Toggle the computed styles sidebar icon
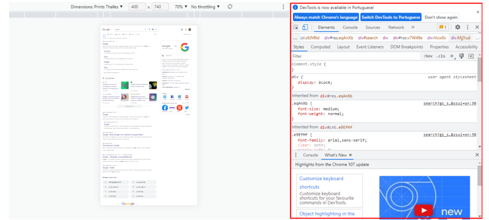Image resolution: width=489 pixels, height=220 pixels. (x=471, y=56)
